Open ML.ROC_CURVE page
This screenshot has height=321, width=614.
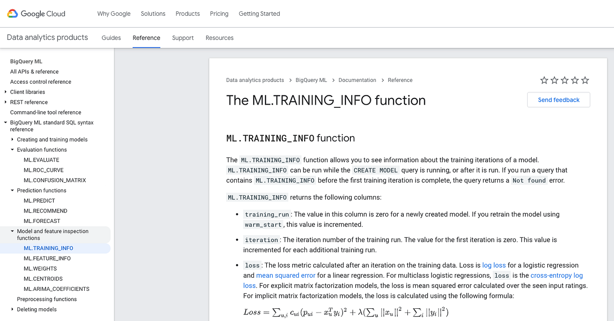coord(44,170)
